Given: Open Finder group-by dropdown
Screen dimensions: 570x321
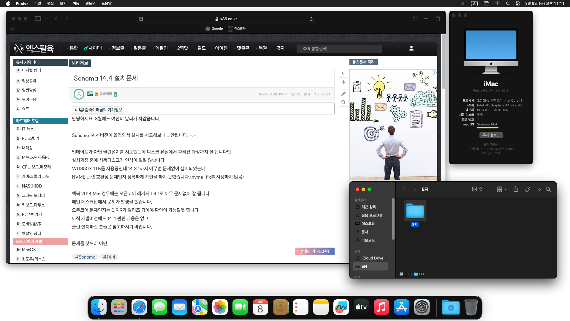Looking at the screenshot, I should pyautogui.click(x=501, y=189).
